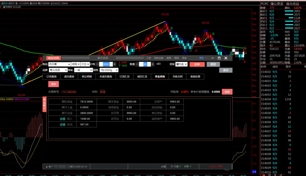Open the envelope message icon in status bar
This screenshot has height=176, width=306.
(x=172, y=166)
